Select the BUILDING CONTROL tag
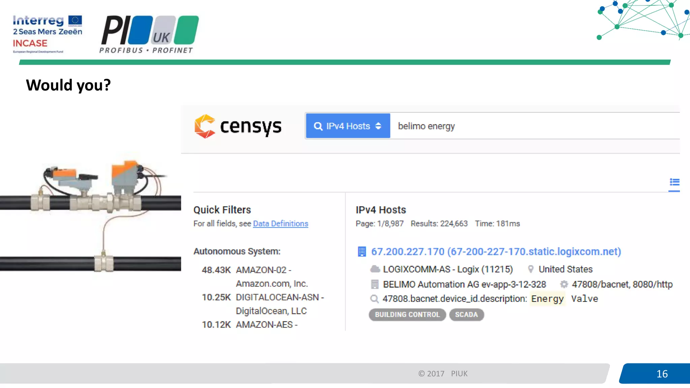Screen dimensions: 690x388 407,315
